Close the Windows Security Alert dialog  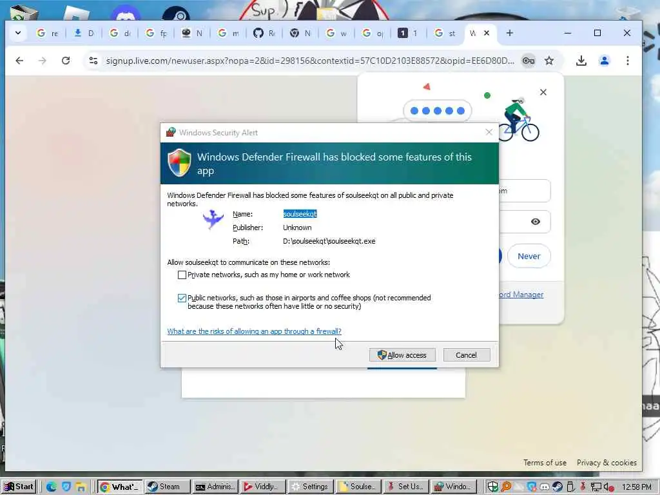[489, 132]
